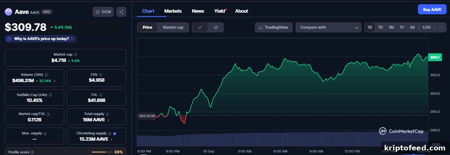This screenshot has height=155, width=450.
Task: Click the Profile score progress bar
Action: coord(102,152)
